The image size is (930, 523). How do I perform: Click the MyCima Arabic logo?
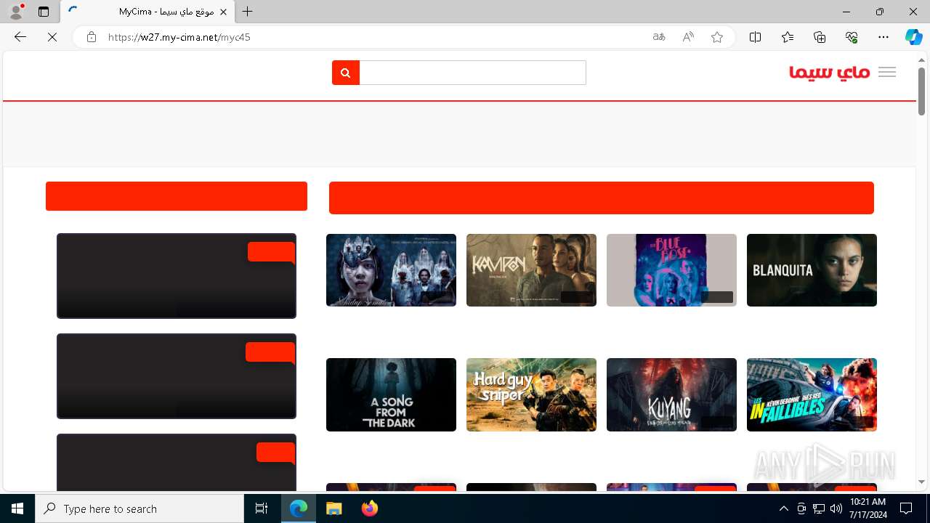pyautogui.click(x=830, y=72)
